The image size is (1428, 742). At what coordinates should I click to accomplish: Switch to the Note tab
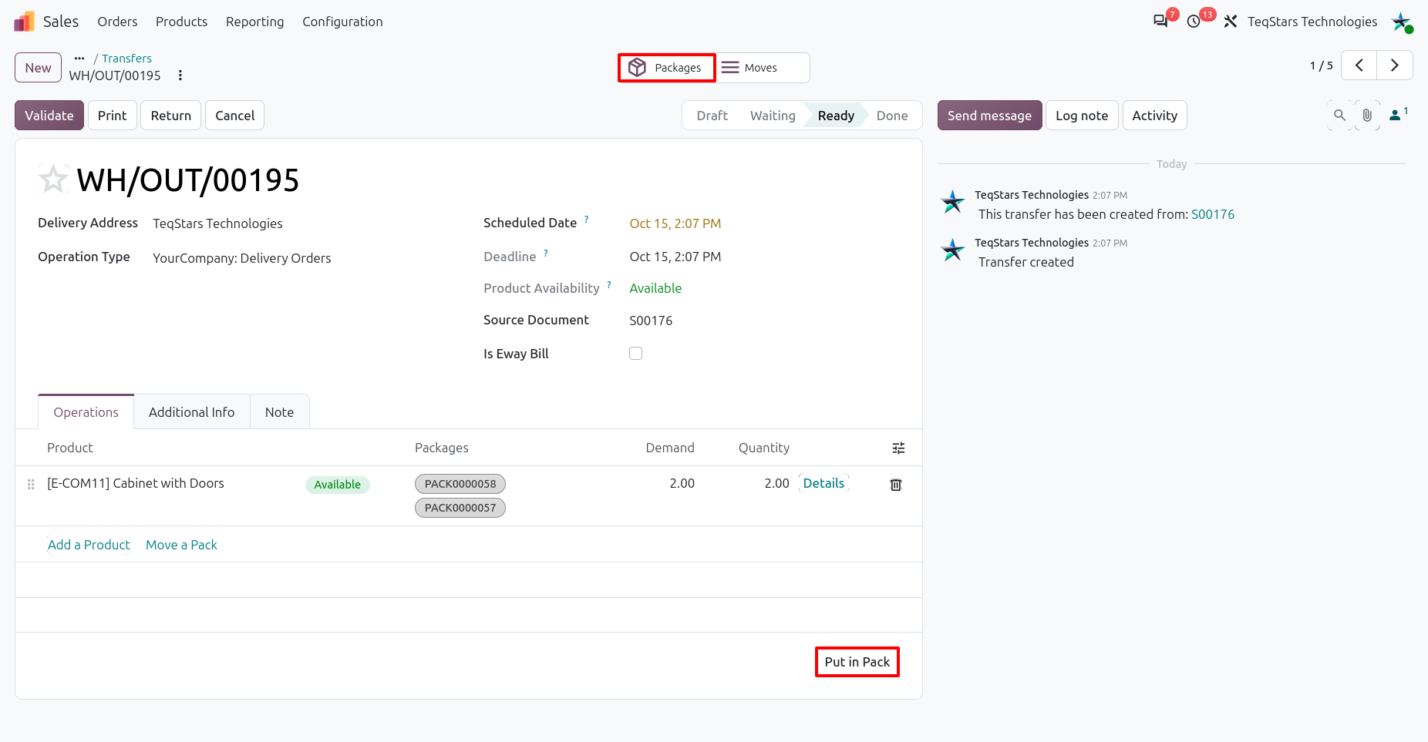coord(279,412)
